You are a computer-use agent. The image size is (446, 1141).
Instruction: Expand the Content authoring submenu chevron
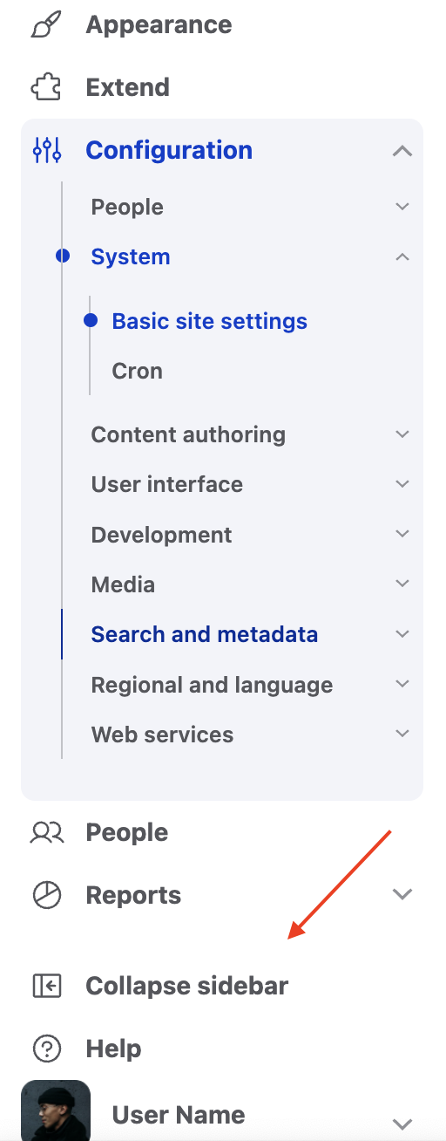pyautogui.click(x=402, y=434)
